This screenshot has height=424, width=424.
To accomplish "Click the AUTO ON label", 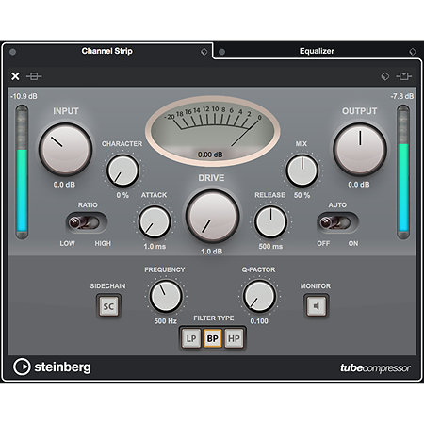I will click(353, 243).
